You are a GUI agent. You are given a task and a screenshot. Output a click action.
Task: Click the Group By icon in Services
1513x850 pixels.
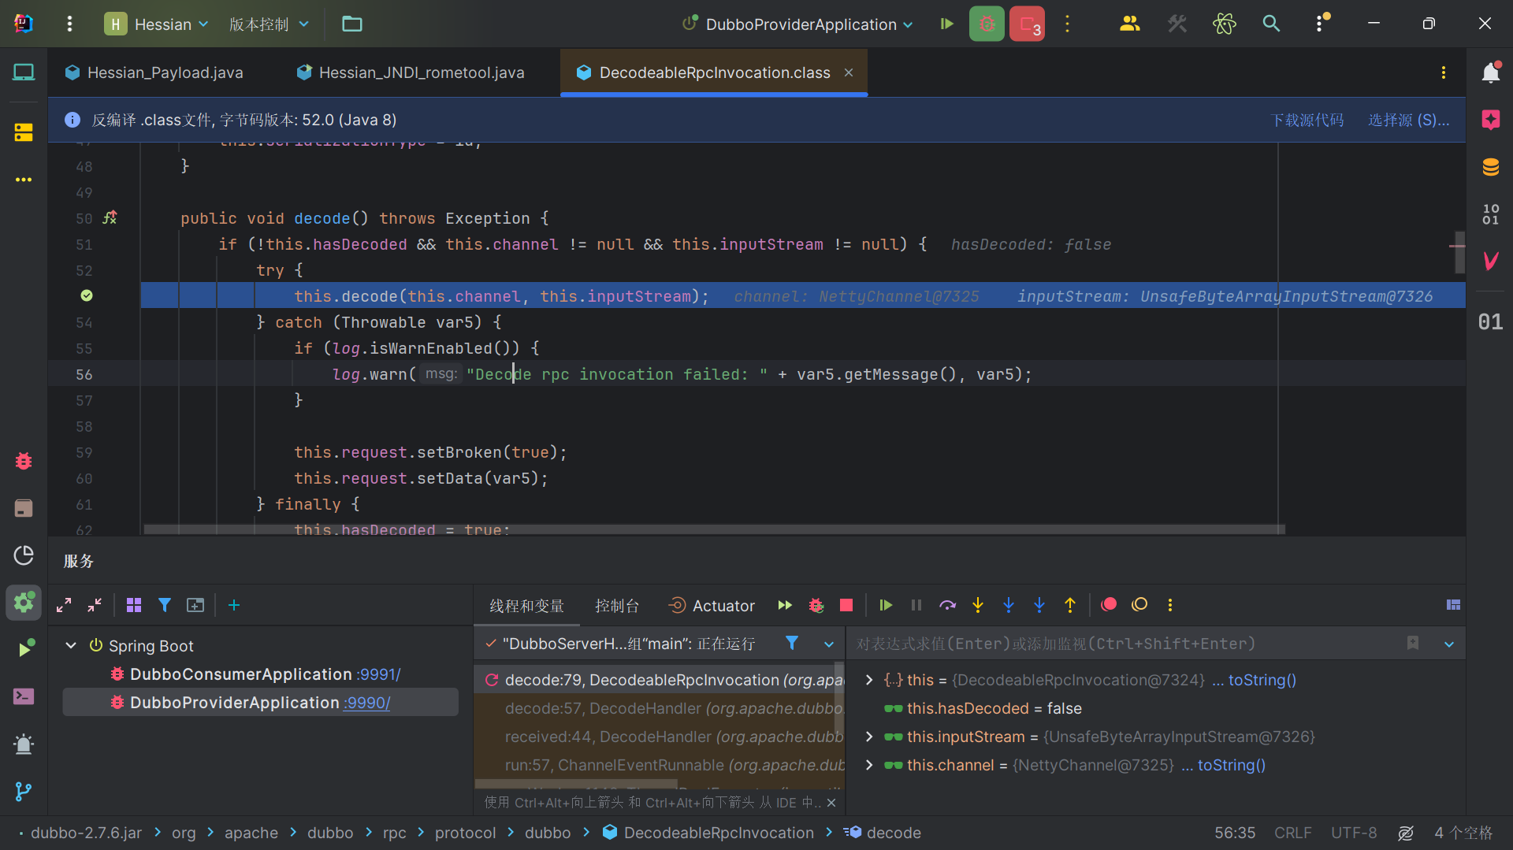[x=134, y=605]
